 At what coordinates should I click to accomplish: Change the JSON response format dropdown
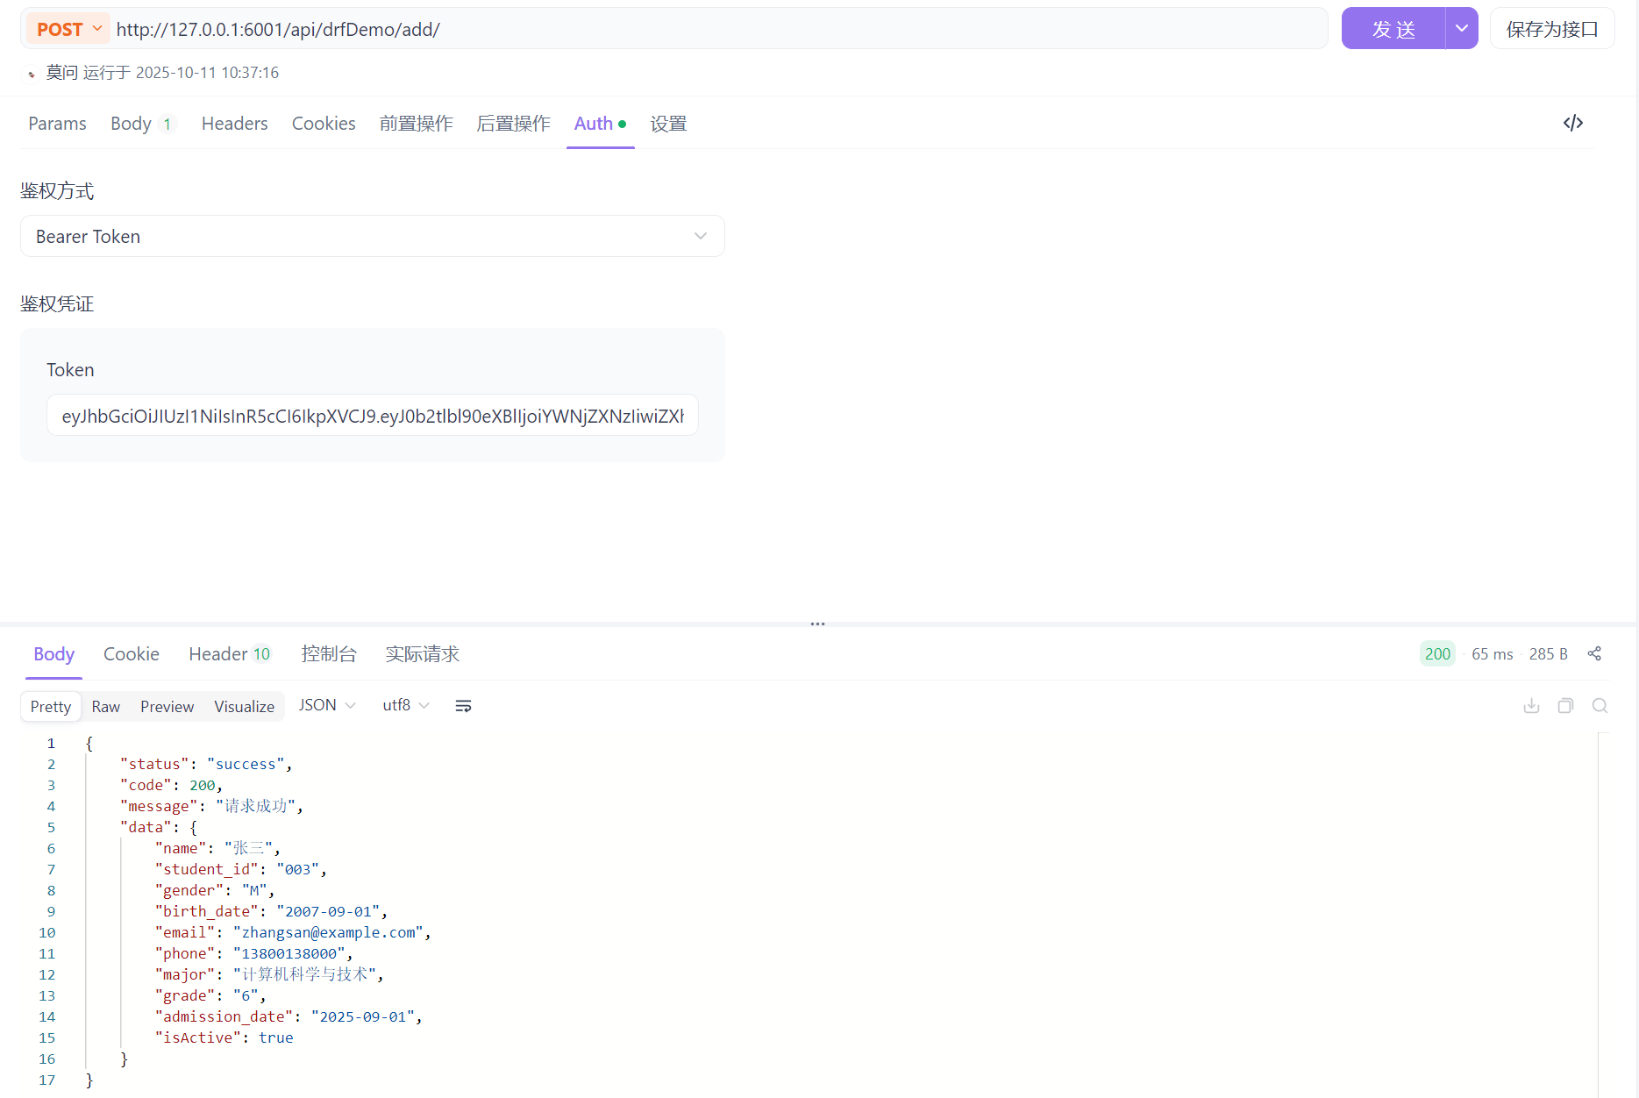(x=327, y=705)
